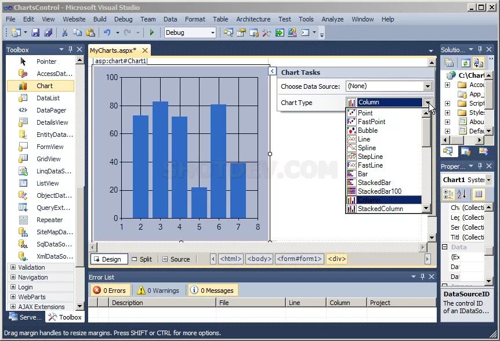Click the <body> breadcrumb tag
Screen dimensions: 500x341
click(x=259, y=259)
